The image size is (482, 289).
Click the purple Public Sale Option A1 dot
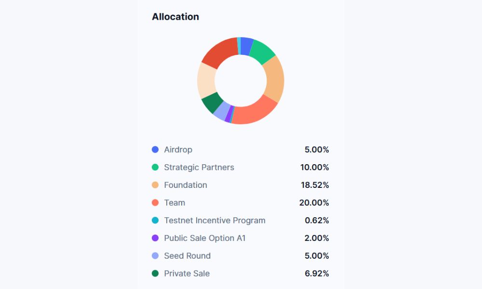pos(155,238)
